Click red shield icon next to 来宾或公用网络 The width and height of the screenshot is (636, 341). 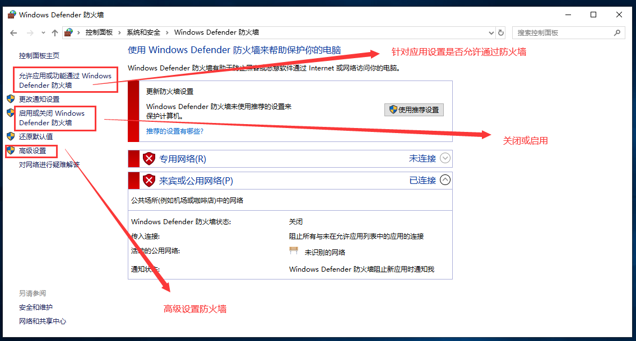tap(149, 181)
